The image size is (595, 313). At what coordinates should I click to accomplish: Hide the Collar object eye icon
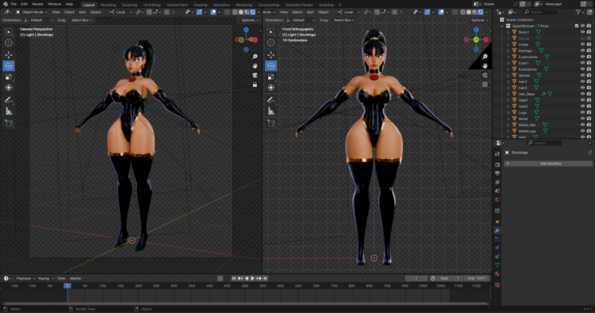pyautogui.click(x=583, y=44)
